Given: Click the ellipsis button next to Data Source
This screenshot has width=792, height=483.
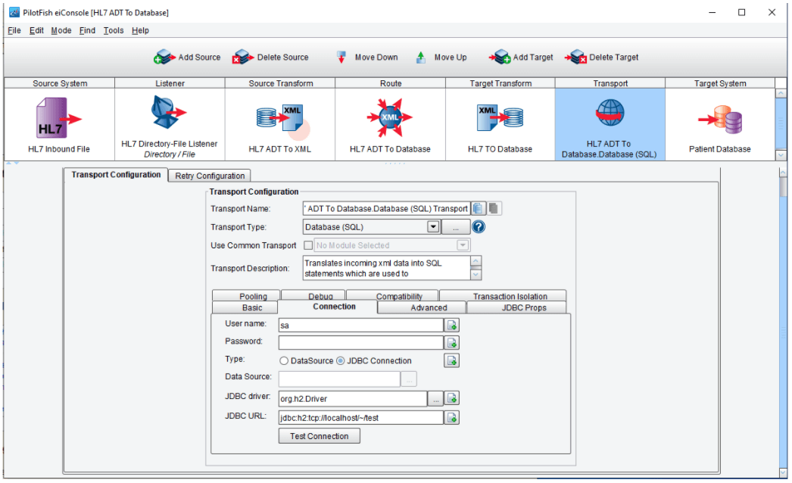Looking at the screenshot, I should tap(409, 379).
